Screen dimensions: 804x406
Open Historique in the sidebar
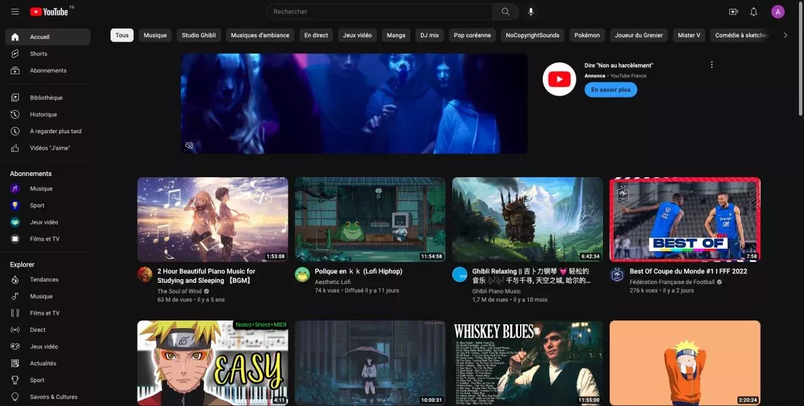(48, 114)
